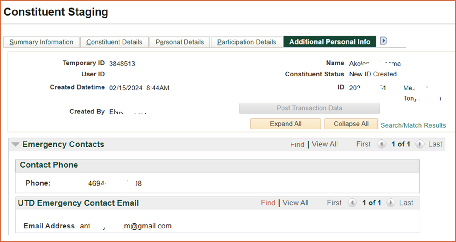The height and width of the screenshot is (242, 456).
Task: Click next row arrow in Emergency Contacts
Action: point(420,144)
